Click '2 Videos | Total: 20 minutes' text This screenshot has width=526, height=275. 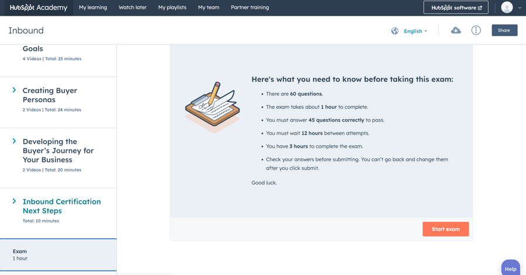click(x=52, y=170)
